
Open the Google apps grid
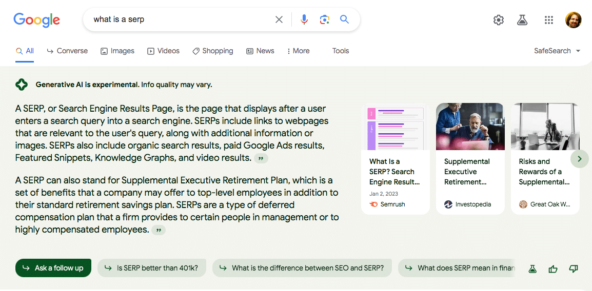tap(548, 20)
